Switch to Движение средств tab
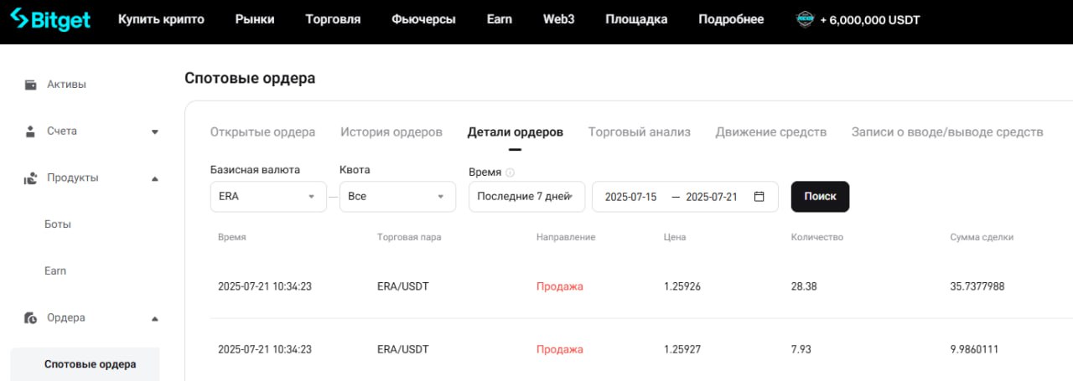1073x381 pixels. [771, 132]
